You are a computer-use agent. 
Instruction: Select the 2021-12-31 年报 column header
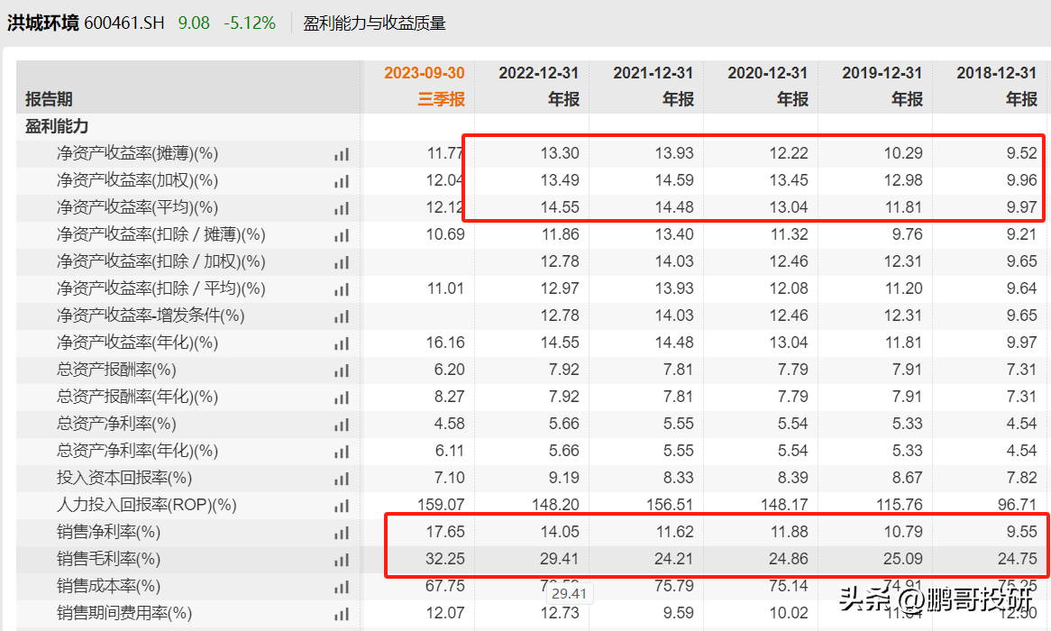[x=653, y=86]
